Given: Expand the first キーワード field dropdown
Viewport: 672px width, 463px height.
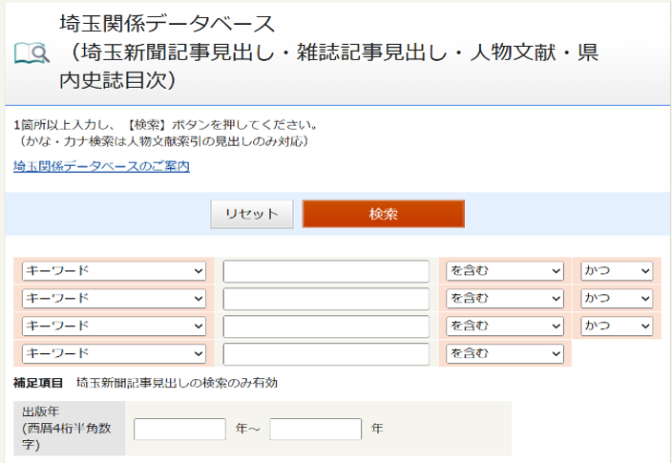Looking at the screenshot, I should [x=114, y=271].
